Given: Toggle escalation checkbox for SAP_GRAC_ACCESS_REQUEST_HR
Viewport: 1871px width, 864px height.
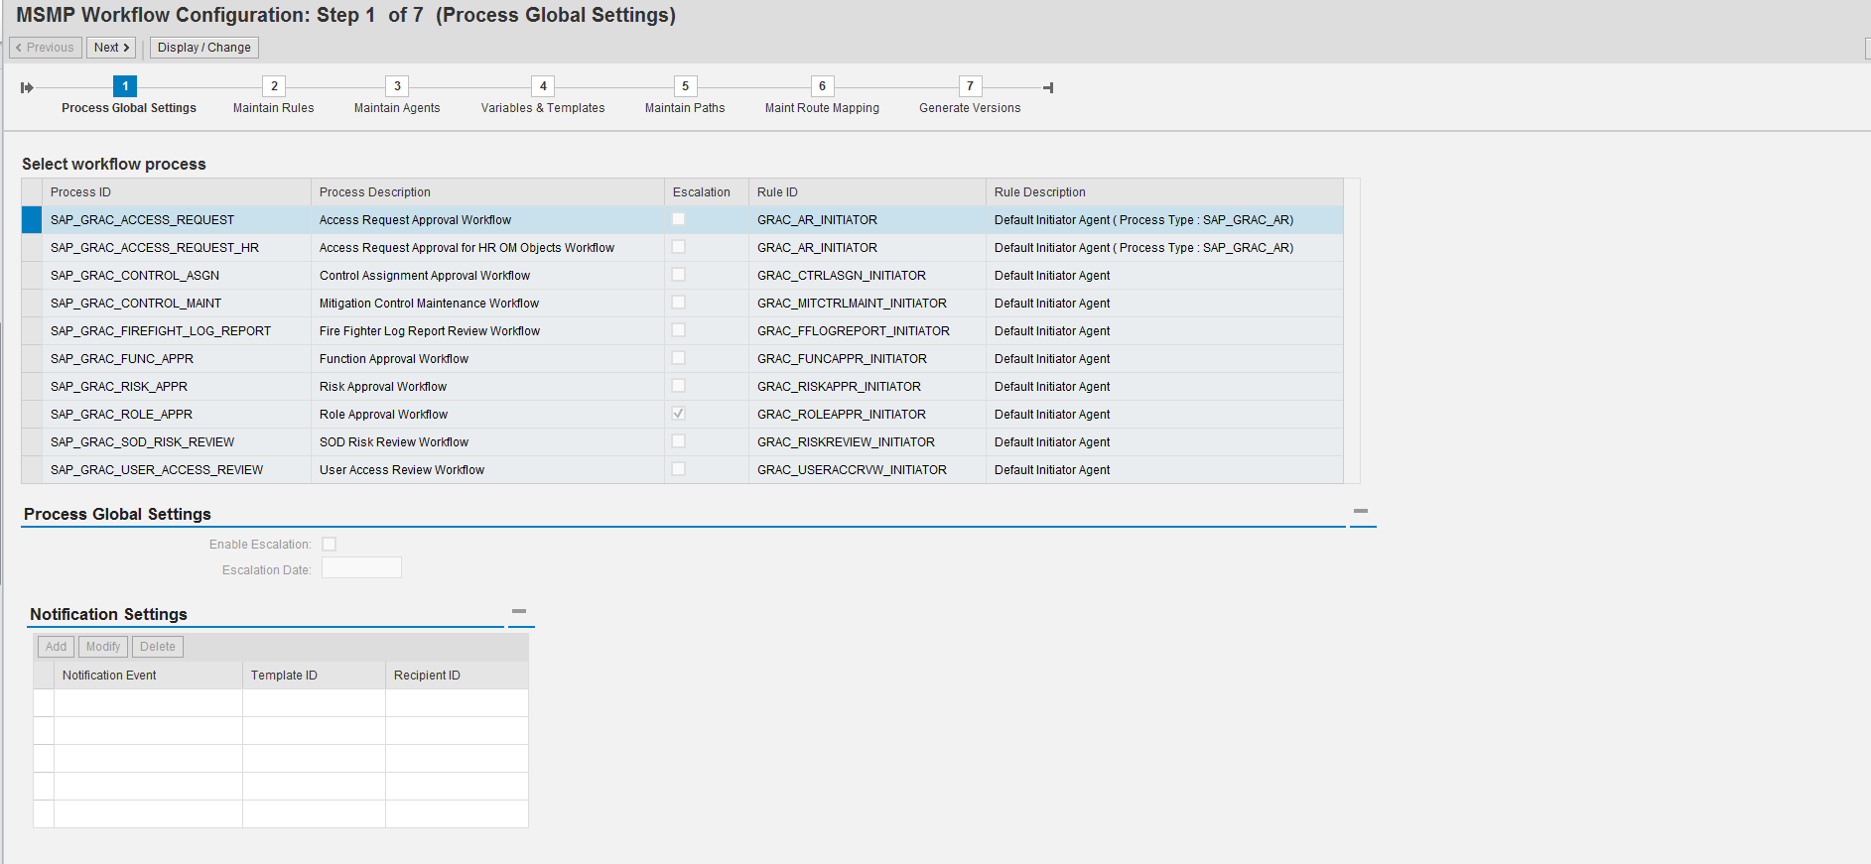Looking at the screenshot, I should [x=679, y=247].
